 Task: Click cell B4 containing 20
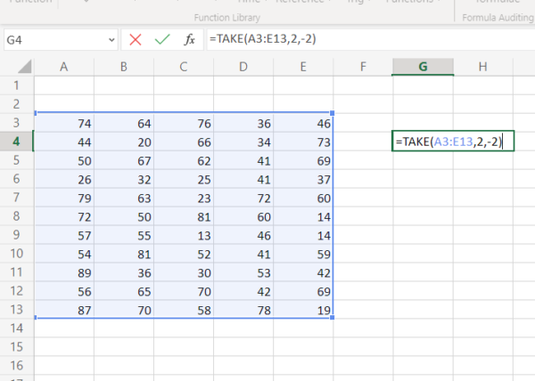pos(124,142)
